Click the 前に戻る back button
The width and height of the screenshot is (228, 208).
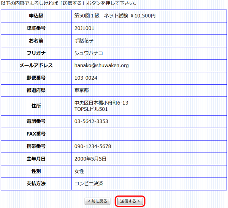tap(97, 201)
